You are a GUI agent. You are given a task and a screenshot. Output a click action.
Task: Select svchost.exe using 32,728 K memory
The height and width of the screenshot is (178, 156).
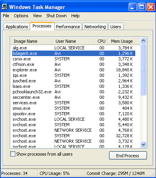point(74,136)
